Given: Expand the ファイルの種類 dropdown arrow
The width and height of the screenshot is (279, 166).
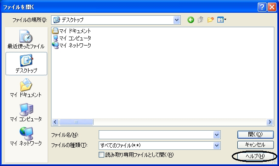Looking at the screenshot, I should point(217,146).
